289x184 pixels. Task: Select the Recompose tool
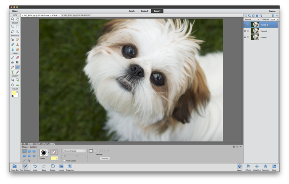pyautogui.click(x=18, y=80)
